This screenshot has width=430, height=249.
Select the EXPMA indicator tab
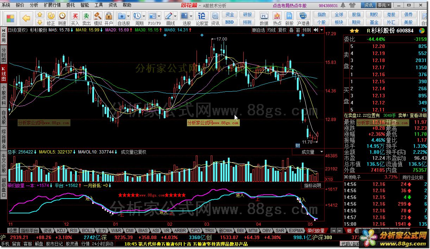click(295, 231)
